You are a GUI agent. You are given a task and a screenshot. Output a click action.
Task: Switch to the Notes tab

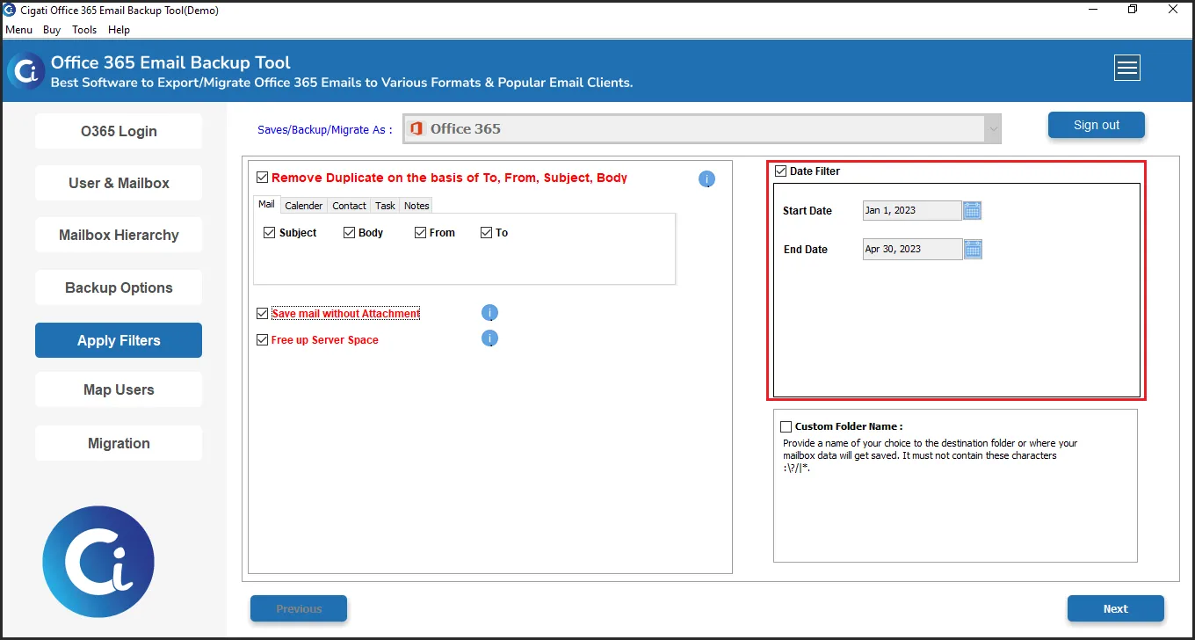416,206
